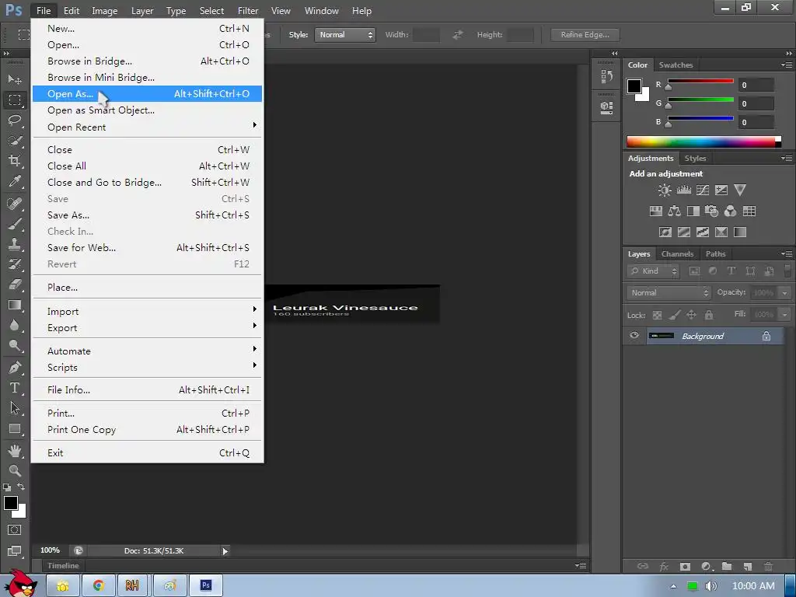Open the layer blend mode dropdown
Screen dimensions: 796x597
(668, 292)
